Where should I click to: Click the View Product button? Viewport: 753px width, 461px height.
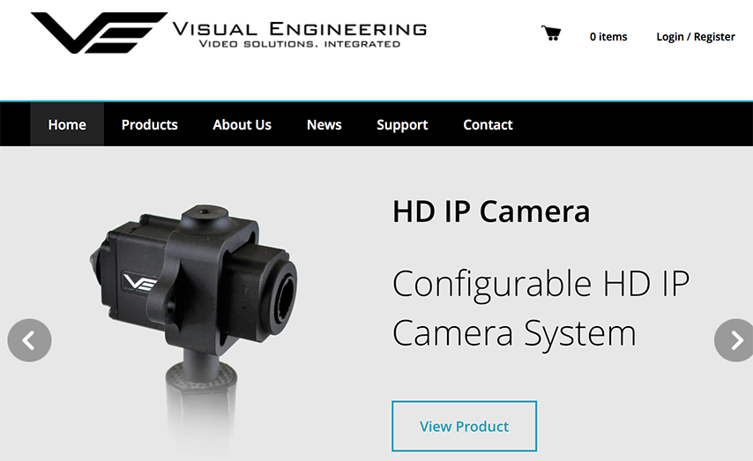pos(465,426)
